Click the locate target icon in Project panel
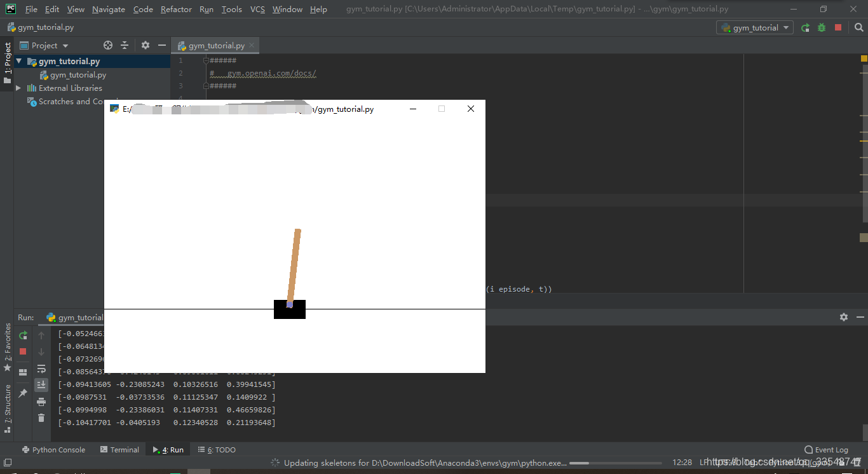The height and width of the screenshot is (474, 868). pyautogui.click(x=108, y=45)
